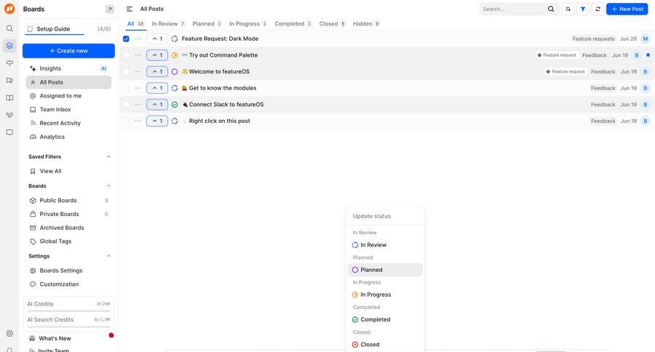Click the Create new button

click(x=68, y=50)
